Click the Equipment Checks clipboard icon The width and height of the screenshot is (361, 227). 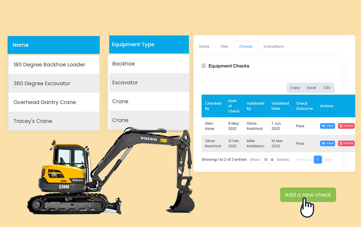coord(204,66)
